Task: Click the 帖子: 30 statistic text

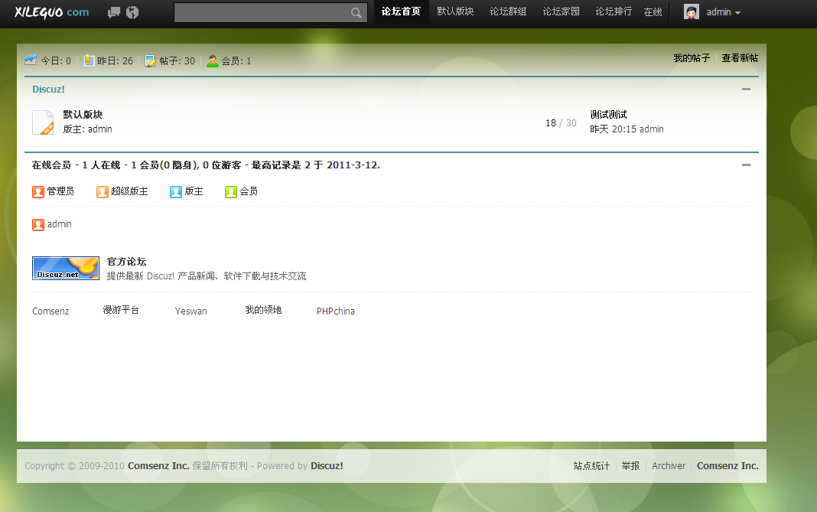Action: 177,61
